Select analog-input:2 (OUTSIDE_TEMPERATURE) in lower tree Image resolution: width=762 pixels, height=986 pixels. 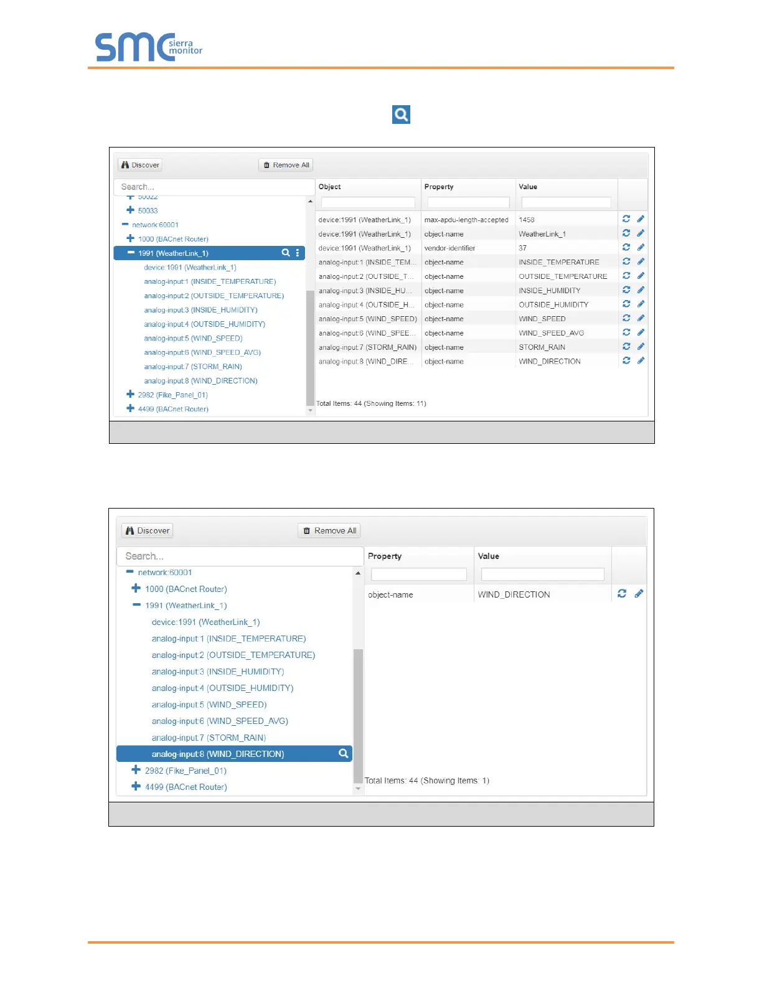[x=233, y=655]
